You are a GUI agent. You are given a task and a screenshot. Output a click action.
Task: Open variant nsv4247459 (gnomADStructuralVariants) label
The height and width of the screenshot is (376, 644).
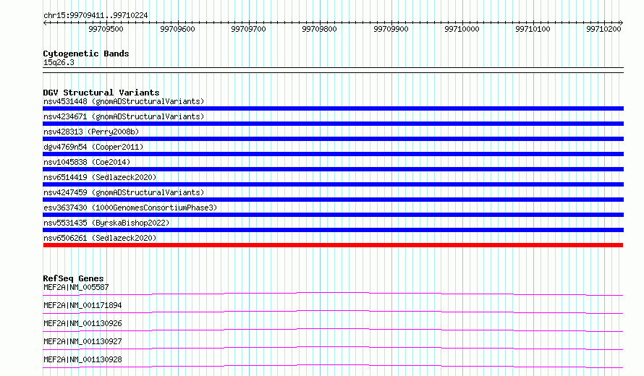click(124, 192)
